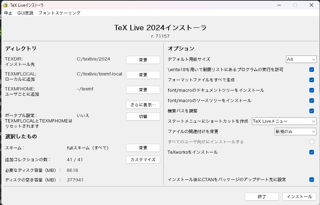The width and height of the screenshot is (320, 205).
Task: Change the full scheme selection
Action: point(143,148)
